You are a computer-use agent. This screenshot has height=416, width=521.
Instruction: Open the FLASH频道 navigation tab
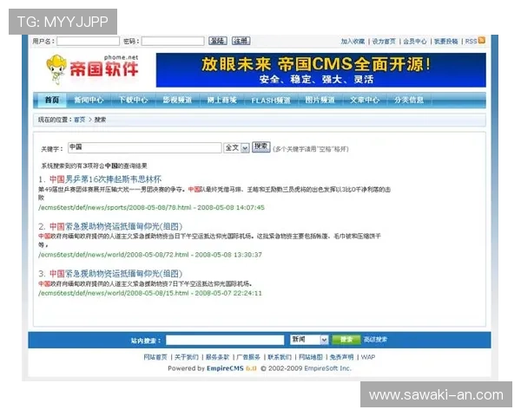[271, 101]
